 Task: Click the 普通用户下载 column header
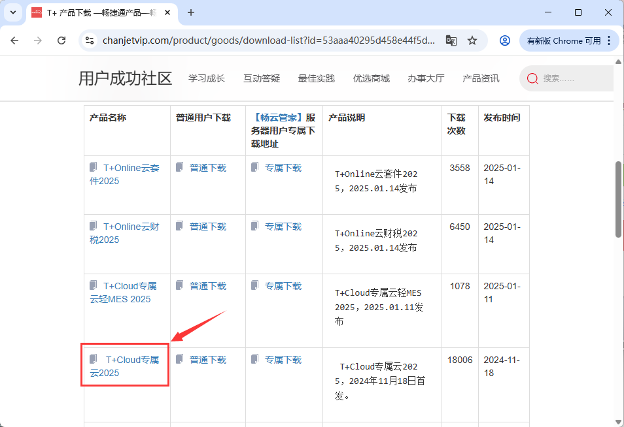[203, 118]
